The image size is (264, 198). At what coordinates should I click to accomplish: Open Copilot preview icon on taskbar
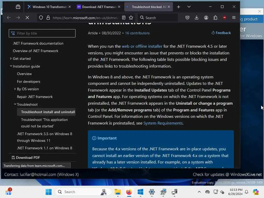(256, 192)
